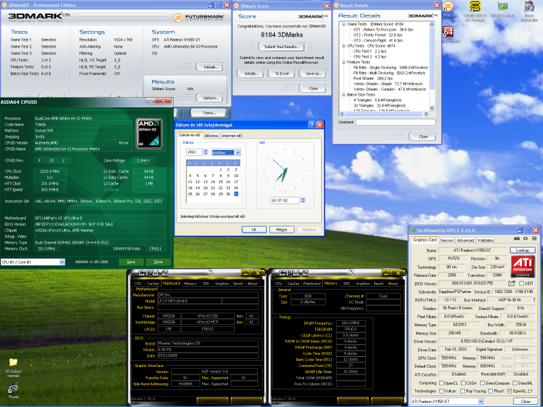Open the GPU-Z hamburger menu icon

535,239
